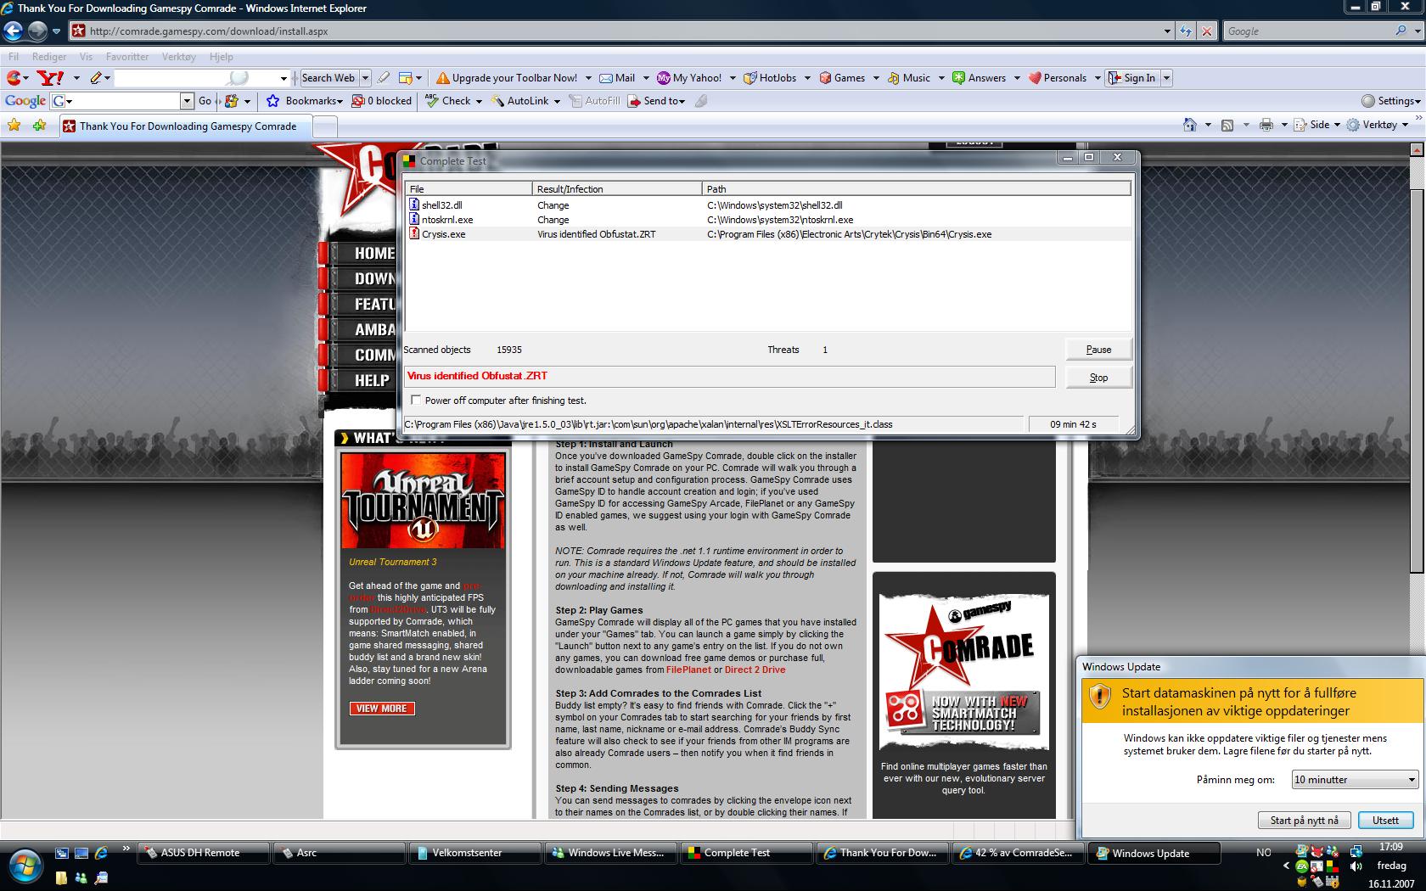Screen dimensions: 1426x891
Task: Expand the Sign In dropdown arrow
Action: (1166, 78)
